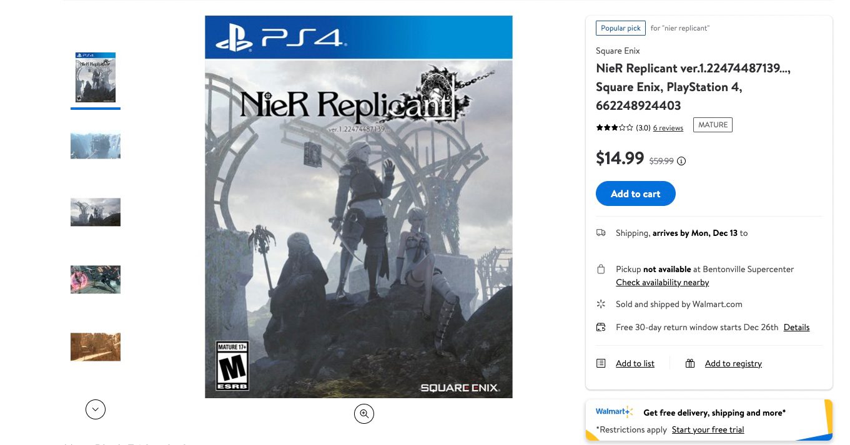
Task: Click Check availability nearby link
Action: (x=662, y=282)
